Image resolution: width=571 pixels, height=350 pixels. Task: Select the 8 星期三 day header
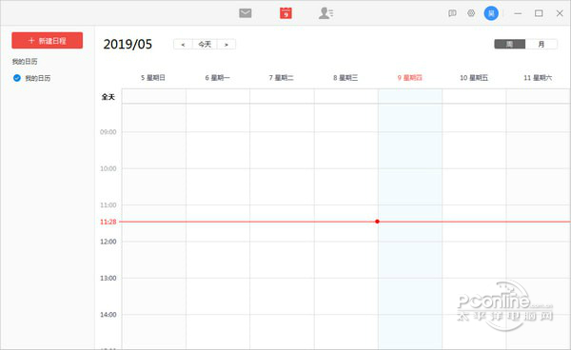[345, 77]
